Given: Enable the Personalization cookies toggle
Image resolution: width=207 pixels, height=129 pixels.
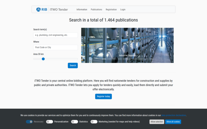Looking at the screenshot, I should [49, 122].
